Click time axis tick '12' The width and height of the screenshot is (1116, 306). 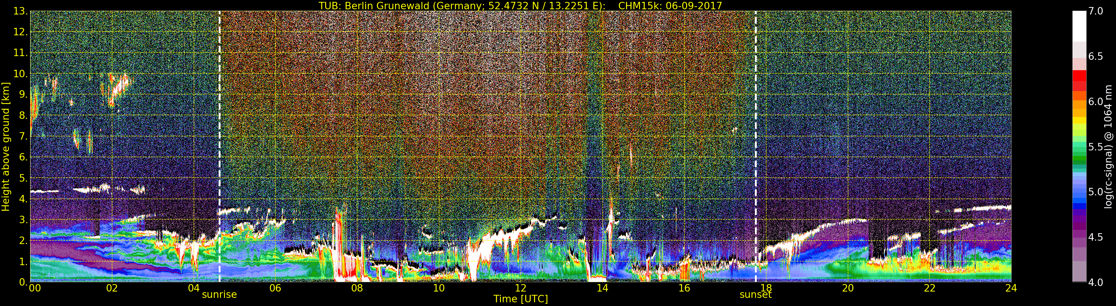coord(521,288)
